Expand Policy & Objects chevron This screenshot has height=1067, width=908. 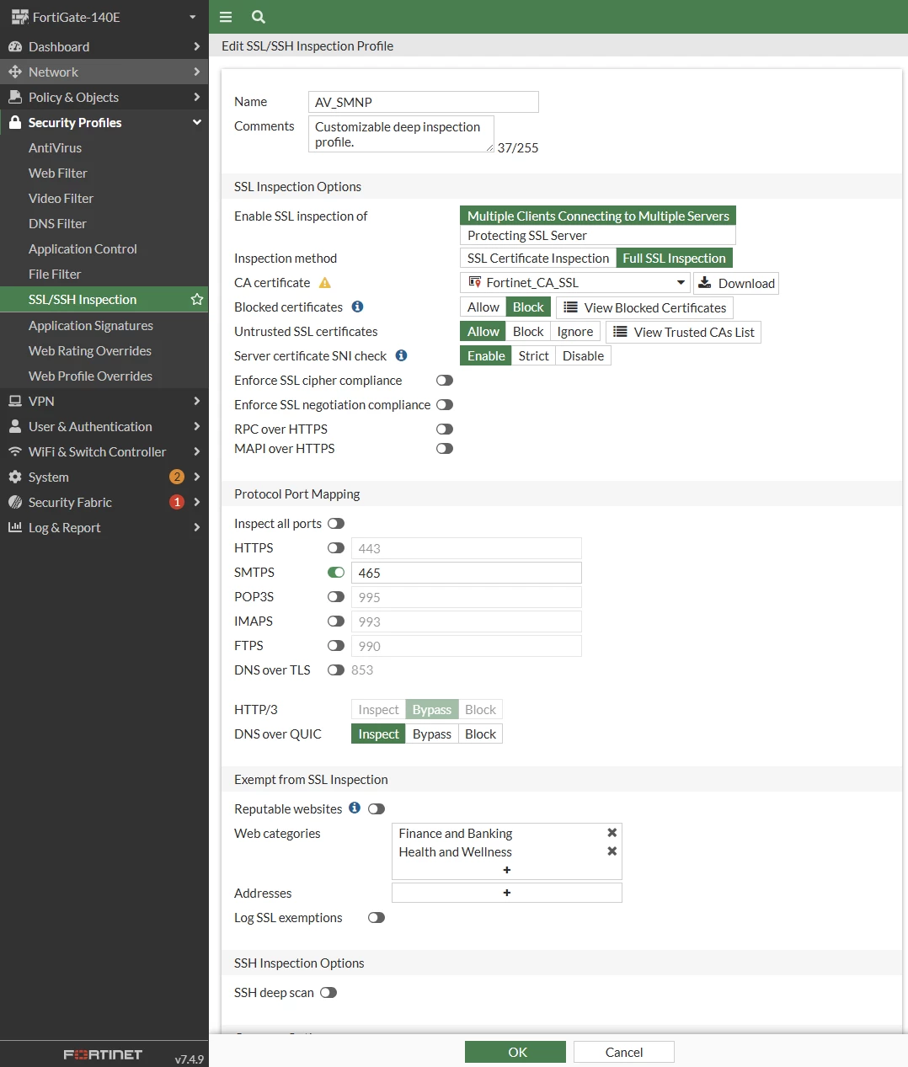click(x=196, y=97)
